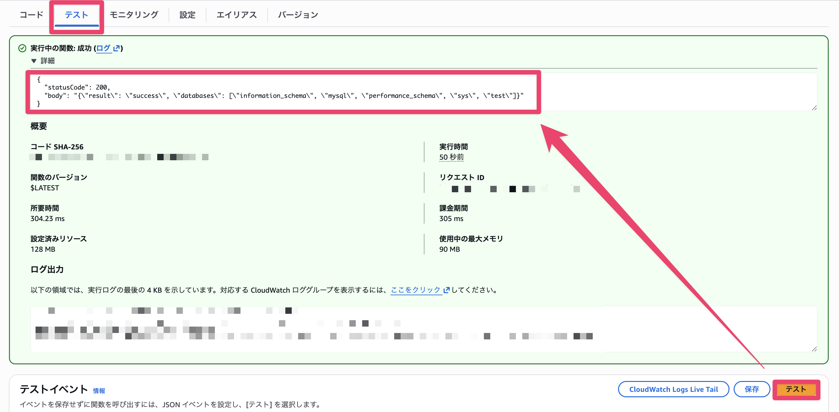Open the コード tab
This screenshot has width=839, height=412.
(31, 15)
